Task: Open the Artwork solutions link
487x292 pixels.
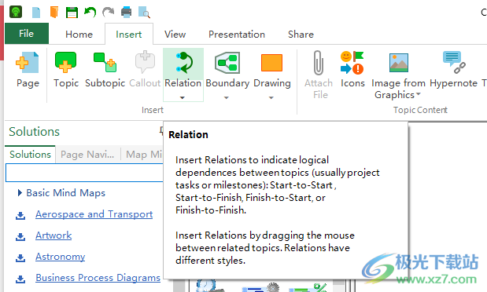Action: [x=53, y=235]
